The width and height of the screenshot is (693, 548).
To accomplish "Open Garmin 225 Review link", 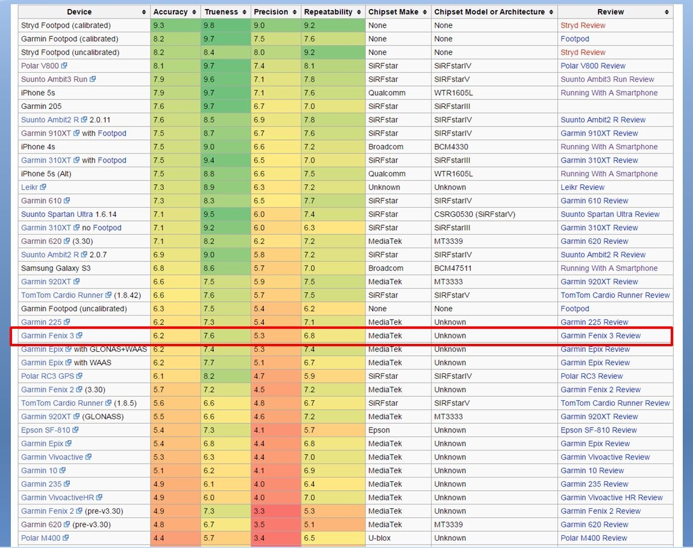I will 594,322.
